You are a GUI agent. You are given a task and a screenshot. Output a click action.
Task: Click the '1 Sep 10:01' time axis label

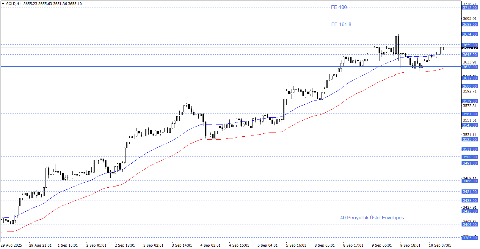pos(68,245)
